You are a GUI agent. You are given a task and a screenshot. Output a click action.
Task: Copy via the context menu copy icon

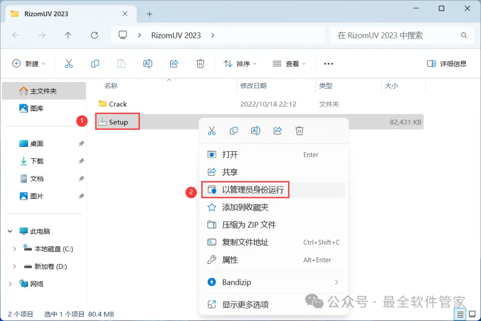click(233, 130)
